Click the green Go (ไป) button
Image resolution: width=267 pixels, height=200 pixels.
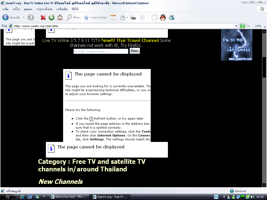pyautogui.click(x=245, y=26)
